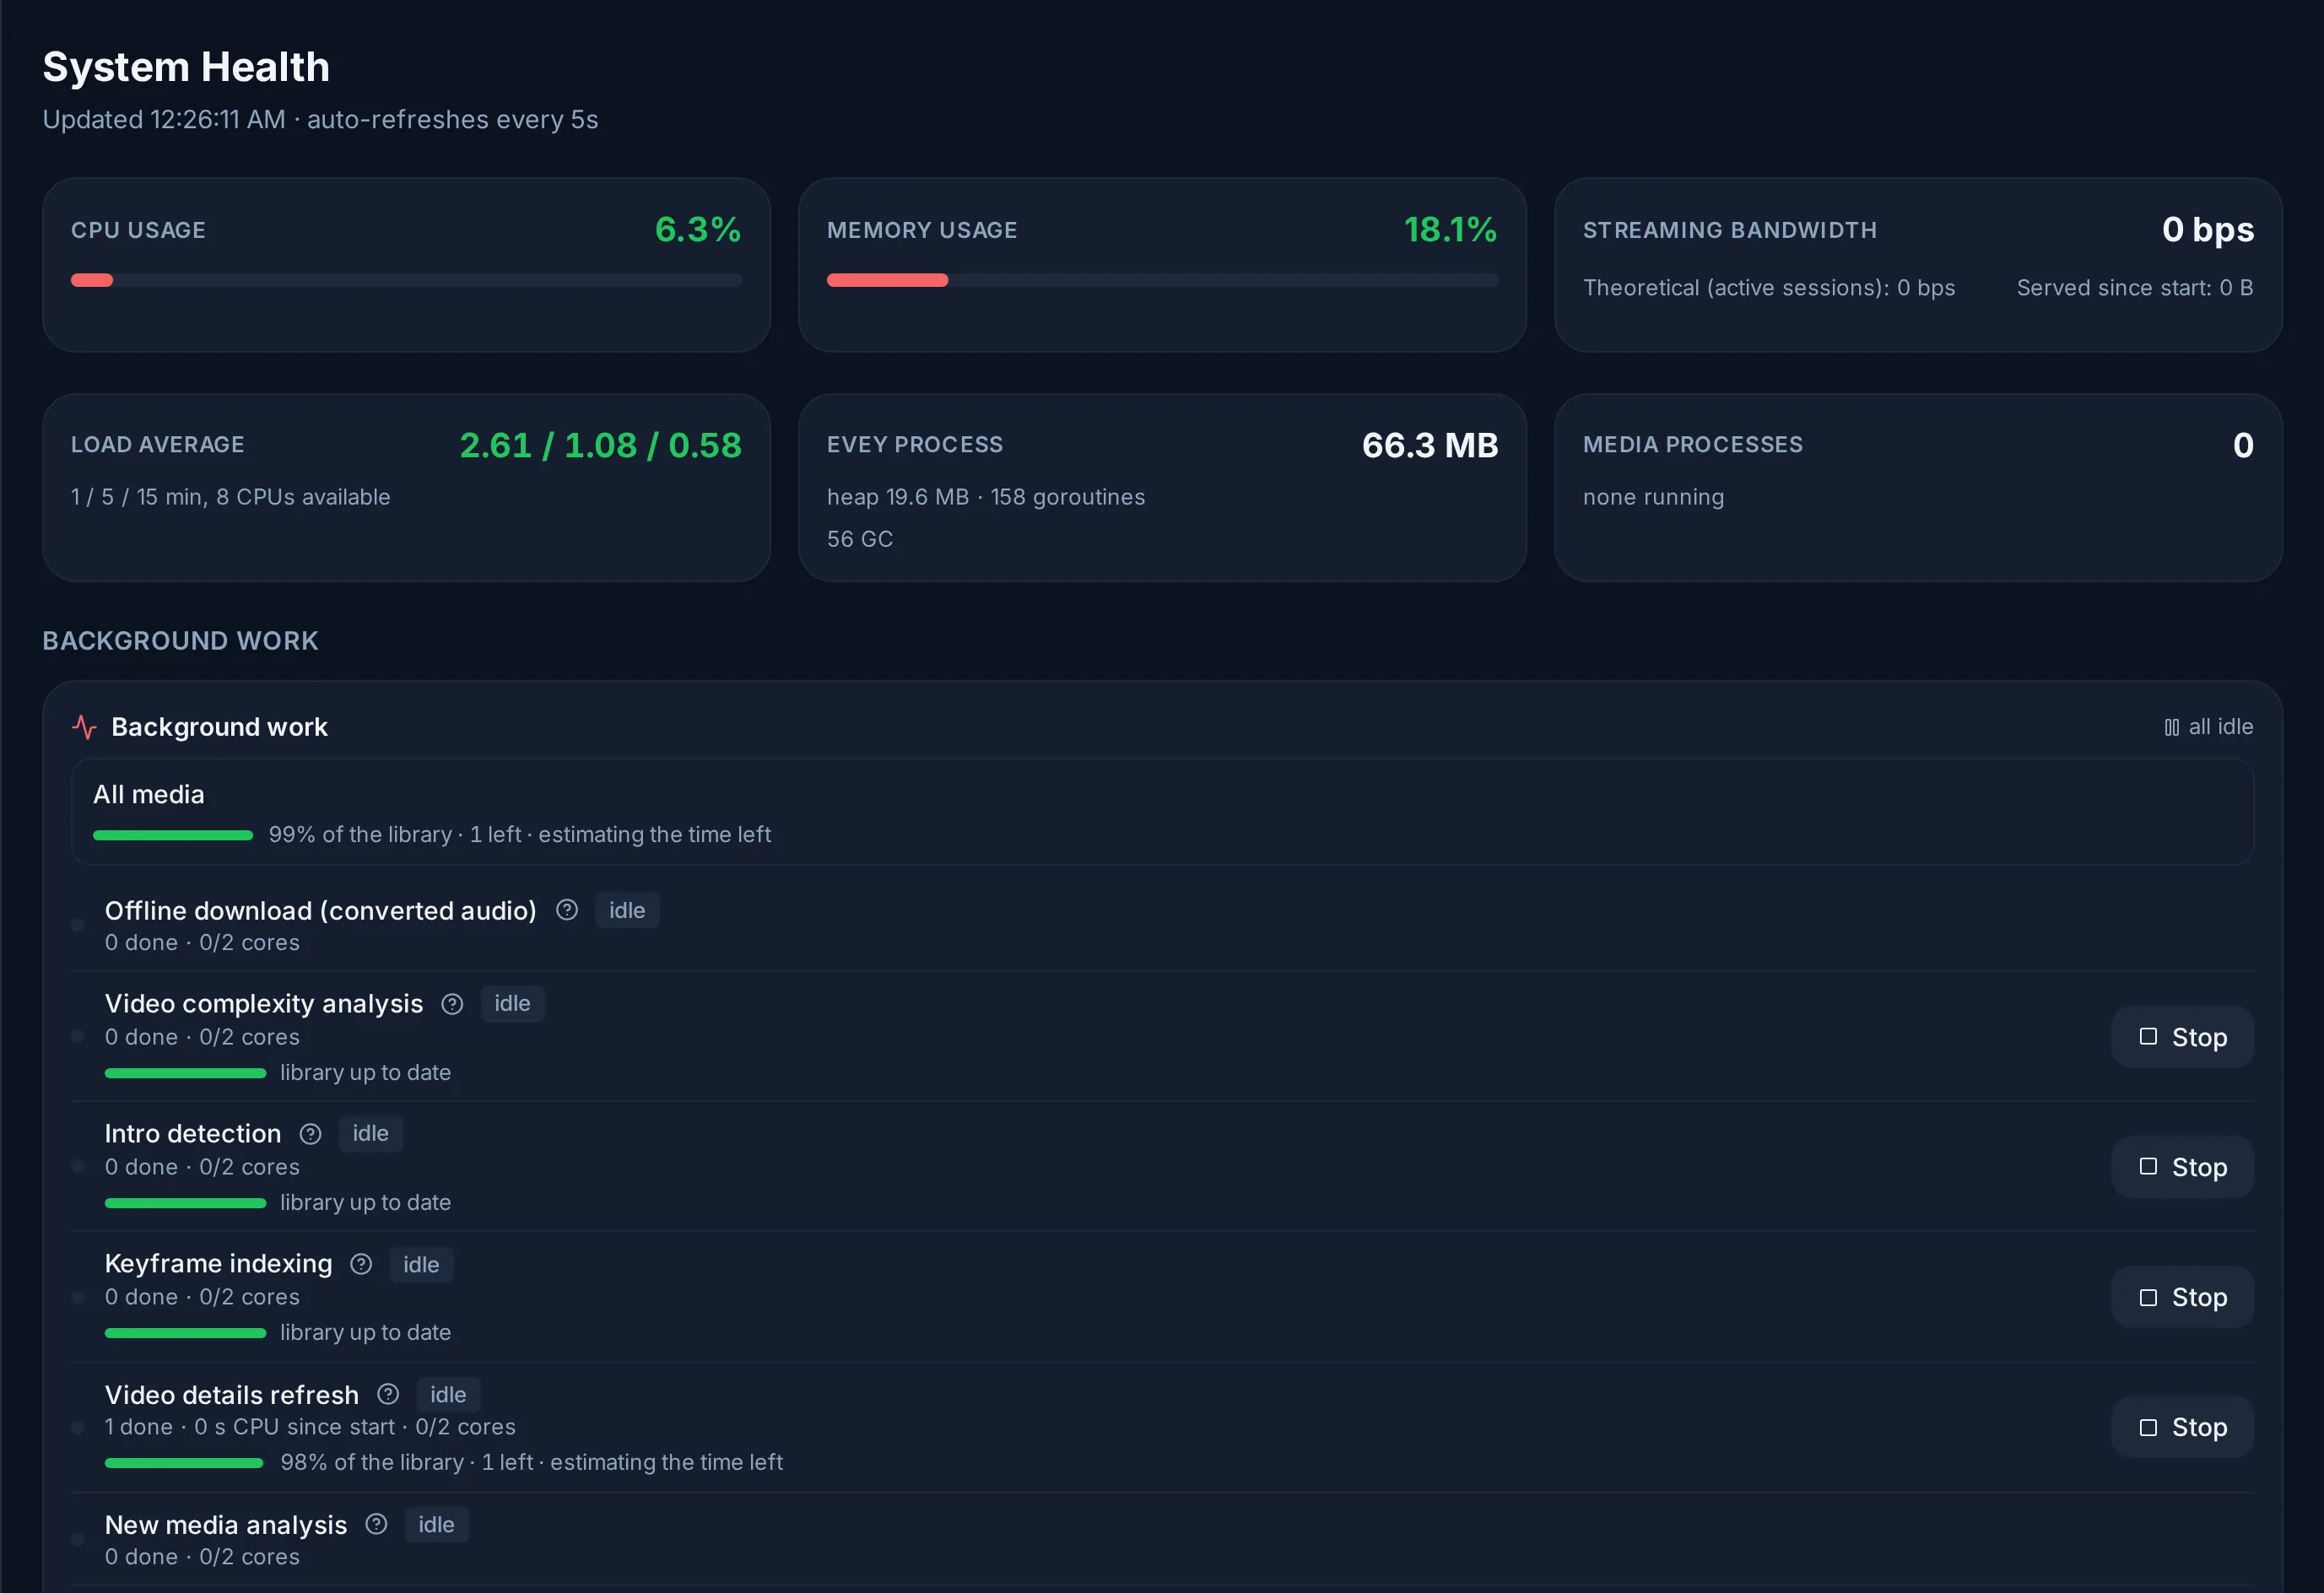This screenshot has height=1593, width=2324.
Task: Stop the Video complexity analysis job
Action: 2182,1037
